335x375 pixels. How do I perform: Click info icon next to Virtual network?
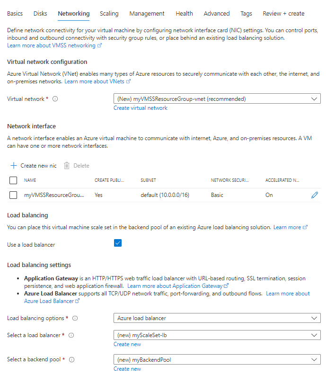click(55, 99)
